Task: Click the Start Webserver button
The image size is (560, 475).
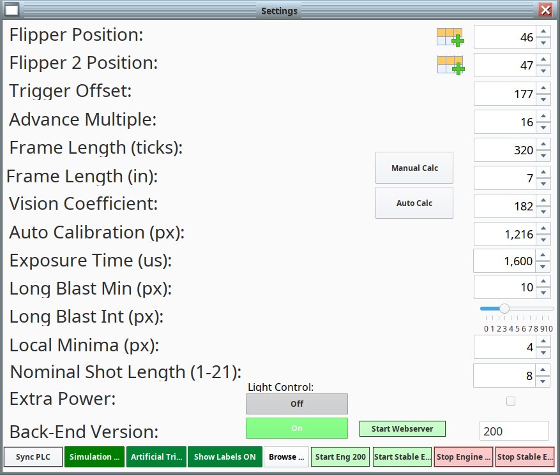Action: [x=402, y=428]
